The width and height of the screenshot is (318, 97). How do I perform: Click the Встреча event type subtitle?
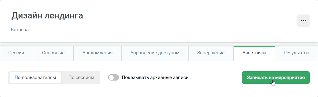[x=20, y=30]
